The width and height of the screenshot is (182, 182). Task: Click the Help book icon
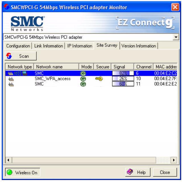(130, 172)
